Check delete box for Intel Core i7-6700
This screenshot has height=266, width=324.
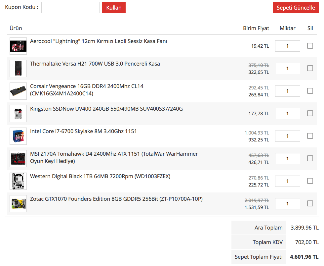tap(310, 136)
